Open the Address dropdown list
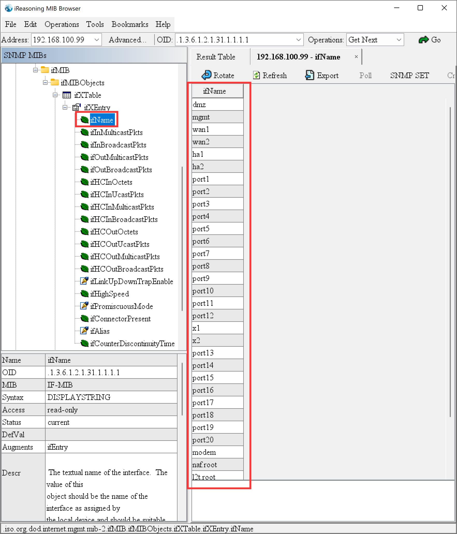The height and width of the screenshot is (534, 457). pyautogui.click(x=97, y=40)
